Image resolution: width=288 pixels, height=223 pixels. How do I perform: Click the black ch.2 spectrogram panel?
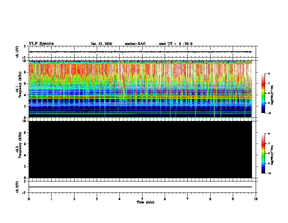pos(140,149)
